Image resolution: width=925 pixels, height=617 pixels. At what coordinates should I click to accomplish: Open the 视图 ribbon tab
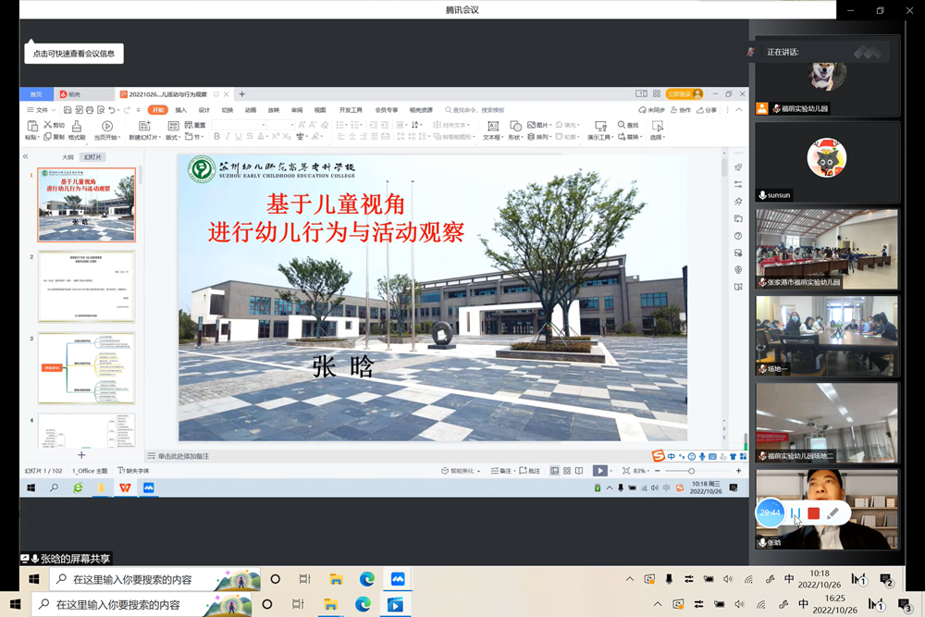tap(319, 109)
